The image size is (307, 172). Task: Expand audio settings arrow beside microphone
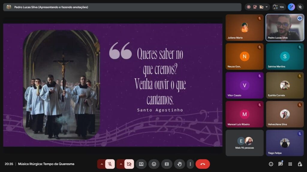[101, 164]
